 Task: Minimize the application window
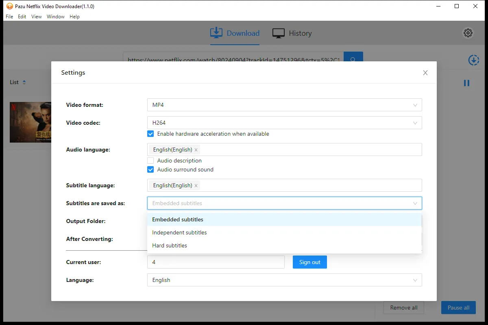click(x=438, y=6)
